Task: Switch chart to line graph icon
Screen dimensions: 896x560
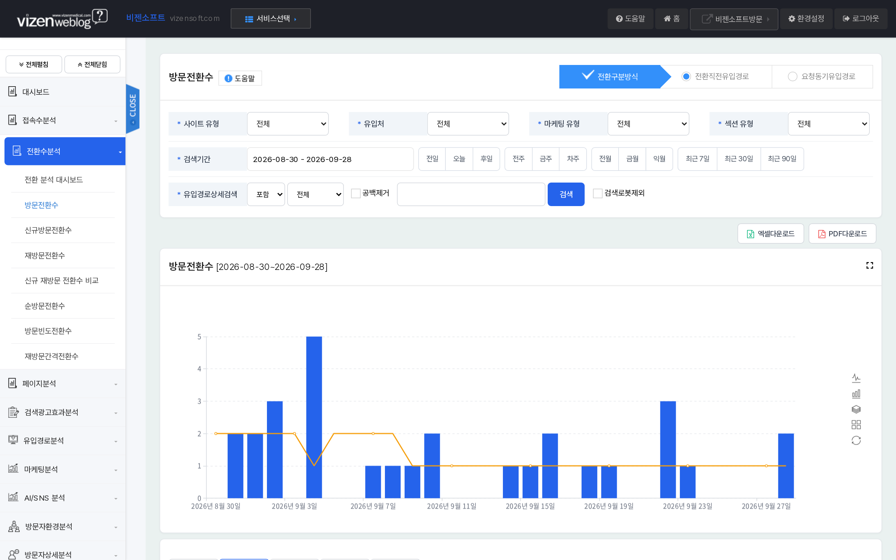Action: [856, 378]
